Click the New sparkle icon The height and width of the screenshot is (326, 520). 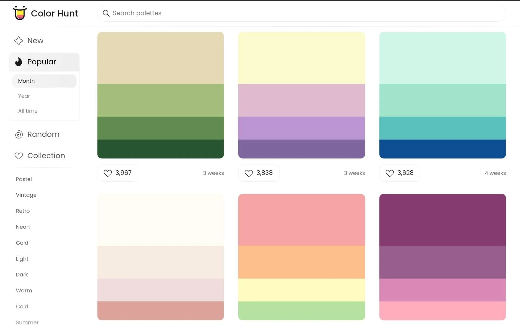pos(19,41)
